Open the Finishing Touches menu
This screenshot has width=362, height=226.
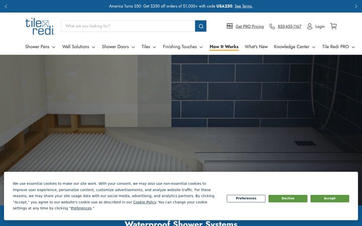click(x=180, y=47)
